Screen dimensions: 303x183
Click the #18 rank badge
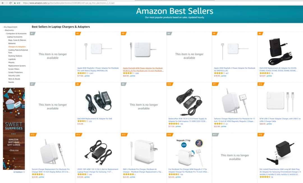[x=260, y=135]
